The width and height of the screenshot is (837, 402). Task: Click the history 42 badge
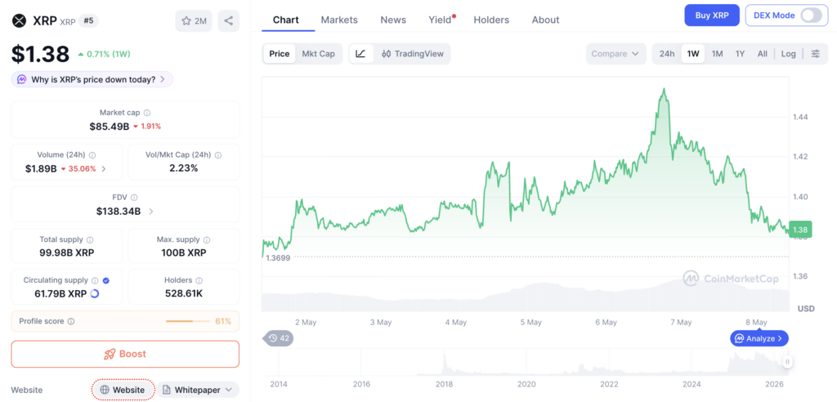point(280,338)
